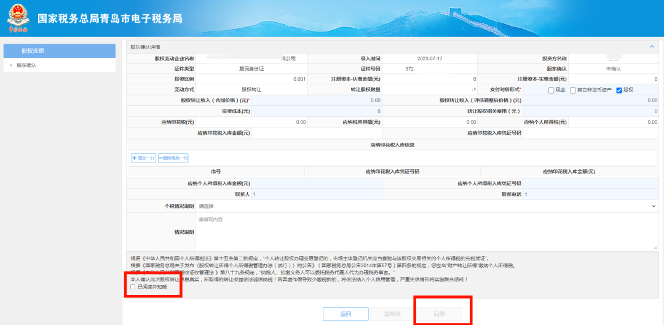The width and height of the screenshot is (664, 325).
Task: Collapse the 股东确认详情 panel chevron
Action: [x=652, y=46]
